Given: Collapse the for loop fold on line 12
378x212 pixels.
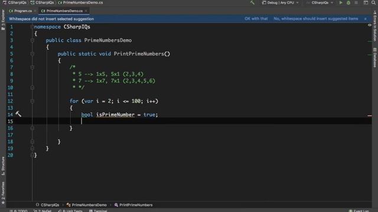Looking at the screenshot, I should [x=32, y=101].
